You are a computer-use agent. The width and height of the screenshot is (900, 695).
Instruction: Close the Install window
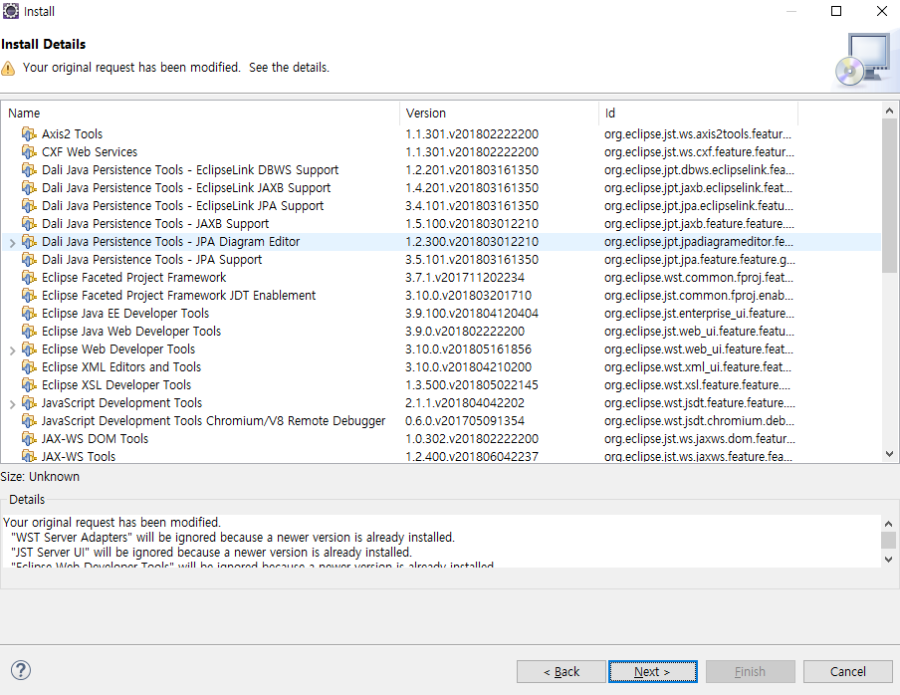882,11
